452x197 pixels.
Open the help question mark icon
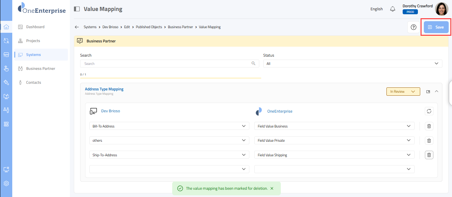[x=413, y=27]
